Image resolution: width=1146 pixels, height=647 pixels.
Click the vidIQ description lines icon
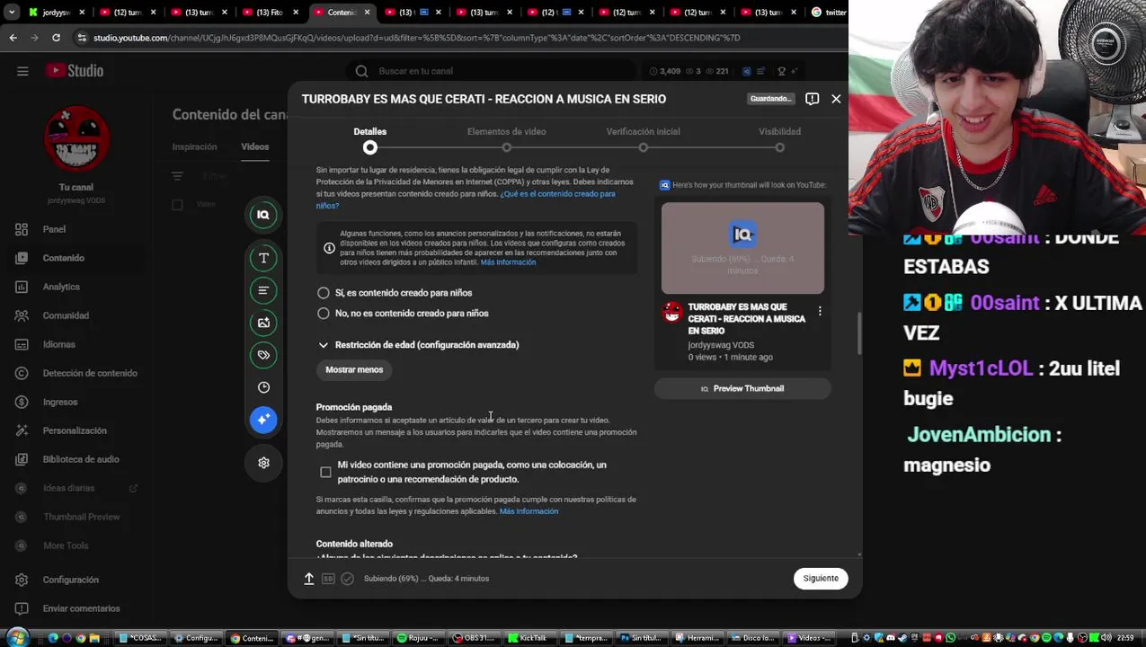click(263, 290)
